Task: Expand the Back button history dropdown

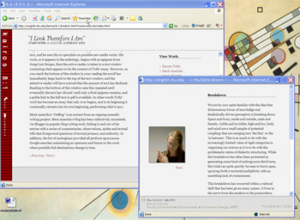Action: click(x=17, y=18)
